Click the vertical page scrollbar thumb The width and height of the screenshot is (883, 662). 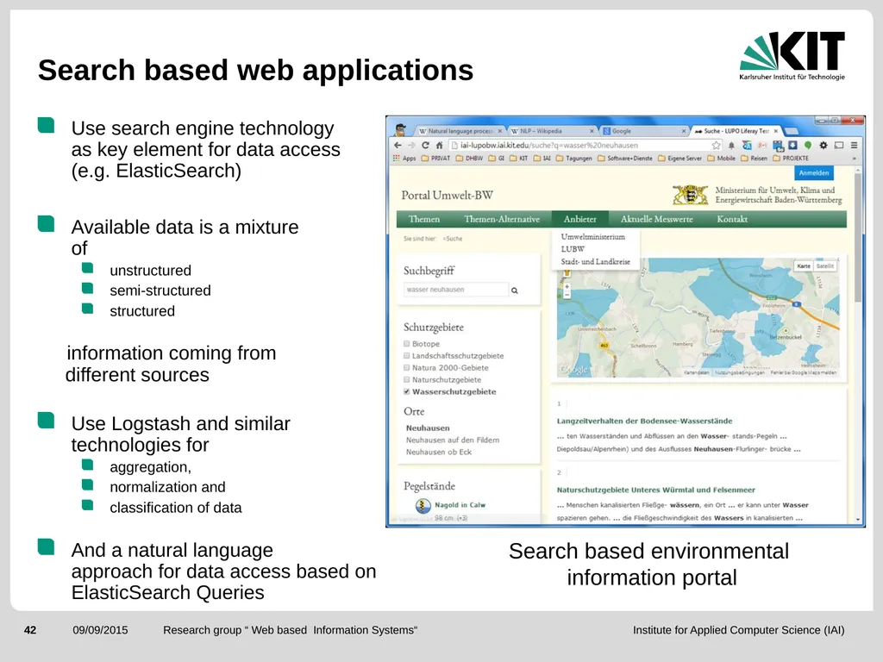tap(858, 236)
